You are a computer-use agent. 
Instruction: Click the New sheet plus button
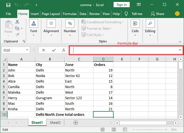(75, 123)
